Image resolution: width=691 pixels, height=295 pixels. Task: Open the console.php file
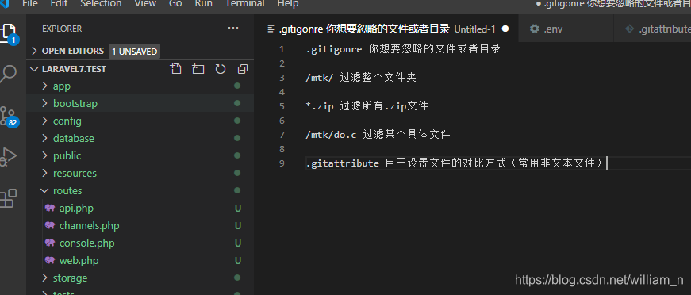[86, 243]
